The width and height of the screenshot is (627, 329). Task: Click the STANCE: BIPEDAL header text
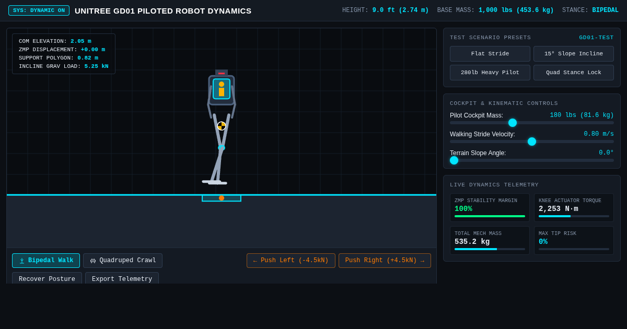click(x=590, y=10)
